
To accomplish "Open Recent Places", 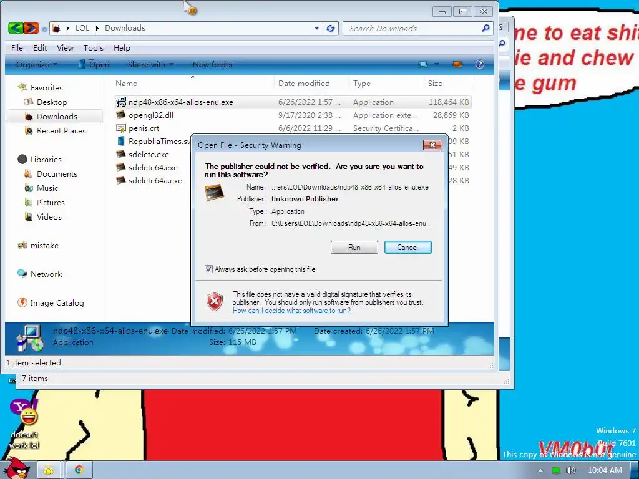I will click(61, 131).
